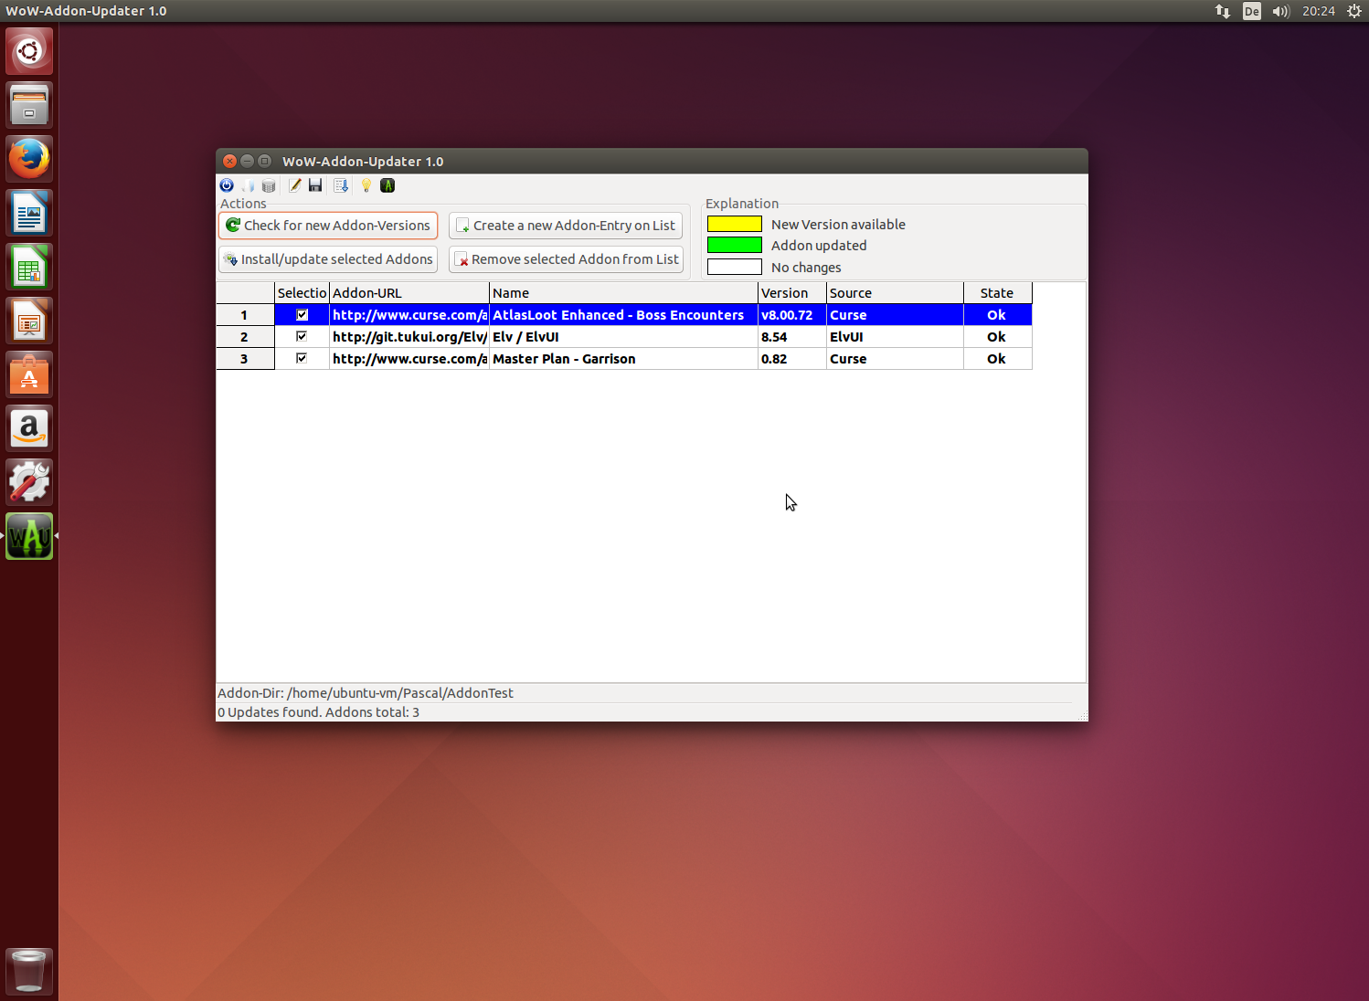Launch LibreOffice Impress from the launcher
1369x1001 pixels.
click(29, 321)
